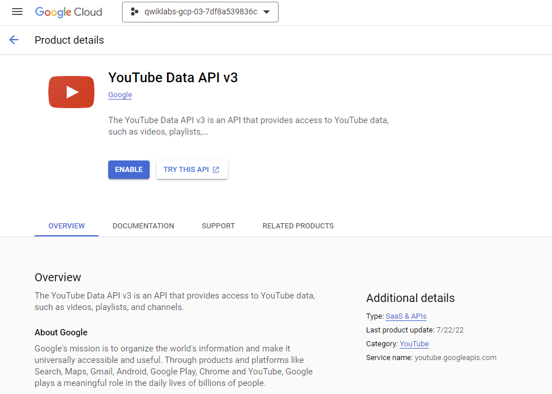
Task: Click the external link icon on Try This API
Action: click(216, 170)
